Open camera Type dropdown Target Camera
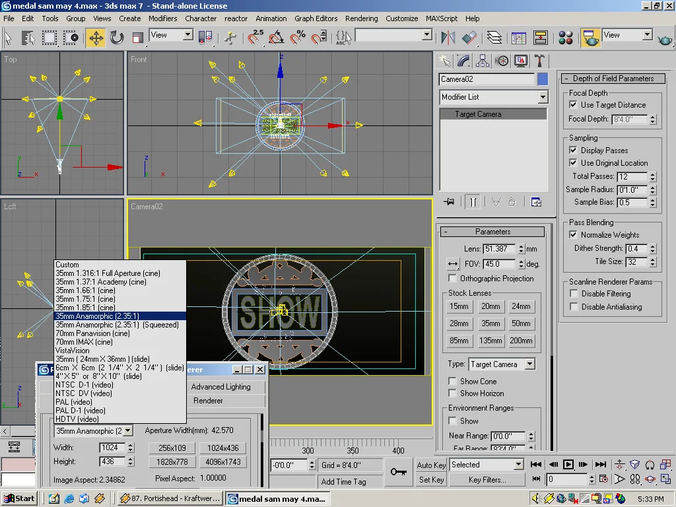Image resolution: width=676 pixels, height=507 pixels. pos(502,364)
